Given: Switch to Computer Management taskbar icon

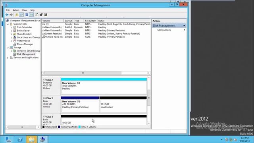Looking at the screenshot, I should pos(42,139).
